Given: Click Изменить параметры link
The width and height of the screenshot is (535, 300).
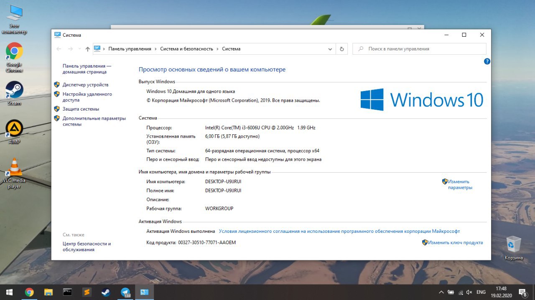Looking at the screenshot, I should coord(460,184).
